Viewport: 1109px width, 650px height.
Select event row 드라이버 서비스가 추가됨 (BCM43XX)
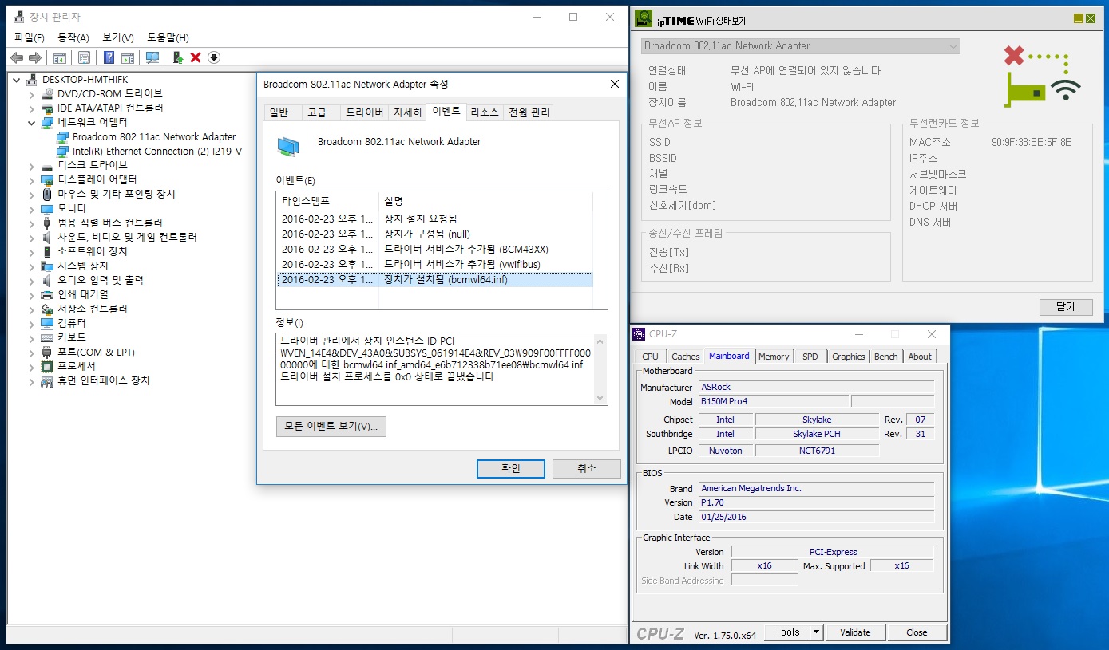pos(435,249)
